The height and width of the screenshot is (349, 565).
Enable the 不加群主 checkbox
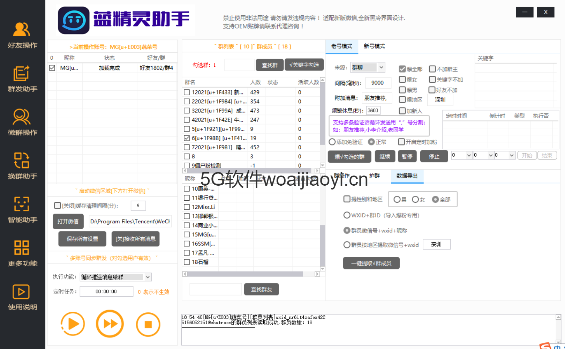tap(432, 69)
